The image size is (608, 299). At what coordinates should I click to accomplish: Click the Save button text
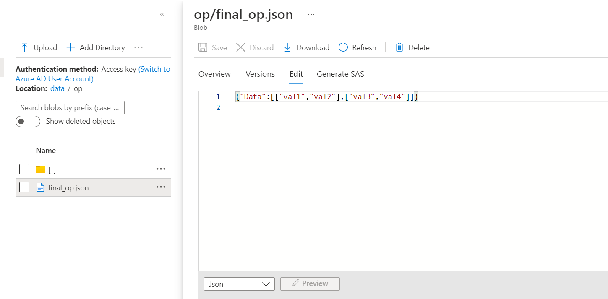click(x=219, y=48)
